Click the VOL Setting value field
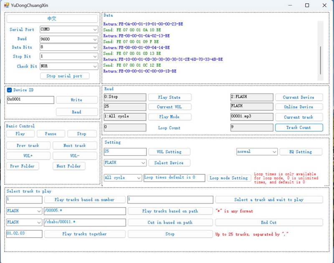 (125, 152)
